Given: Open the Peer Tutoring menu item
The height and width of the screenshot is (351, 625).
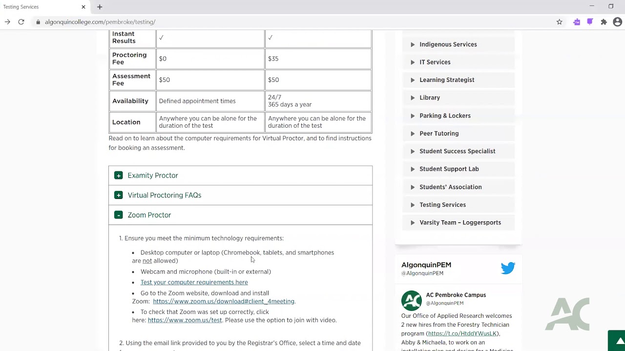Looking at the screenshot, I should click(x=439, y=134).
